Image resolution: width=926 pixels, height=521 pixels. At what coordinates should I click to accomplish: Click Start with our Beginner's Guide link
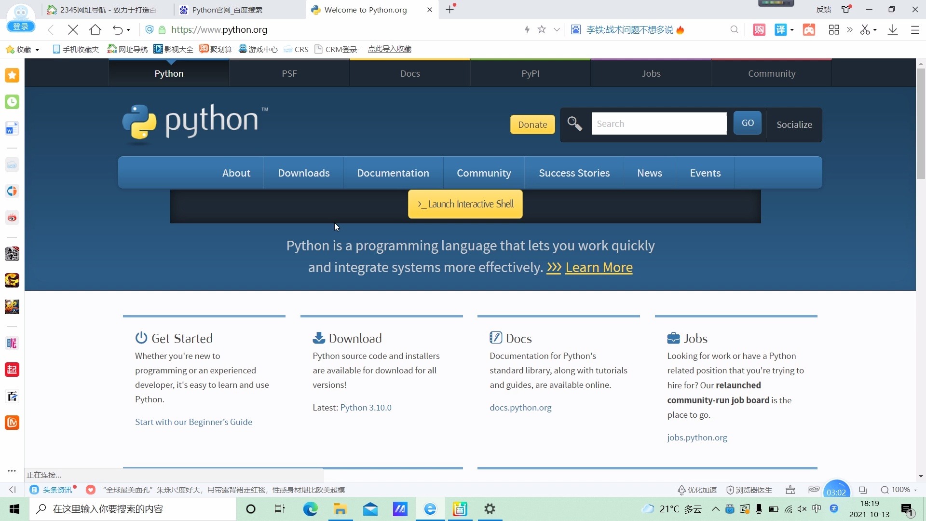(193, 421)
